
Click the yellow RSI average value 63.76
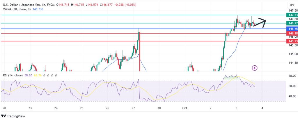[38, 75]
